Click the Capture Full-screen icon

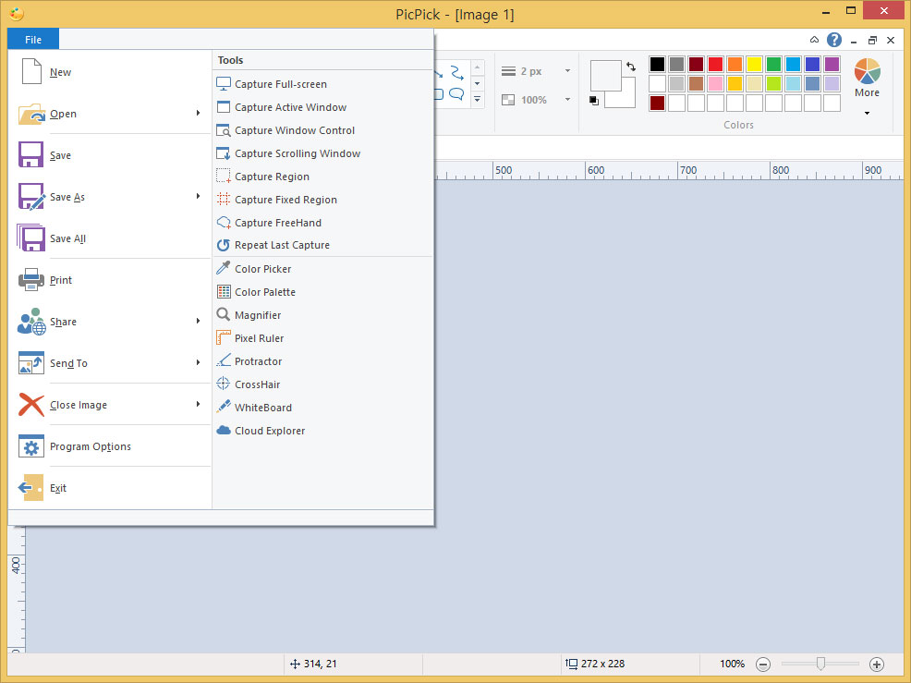point(224,84)
